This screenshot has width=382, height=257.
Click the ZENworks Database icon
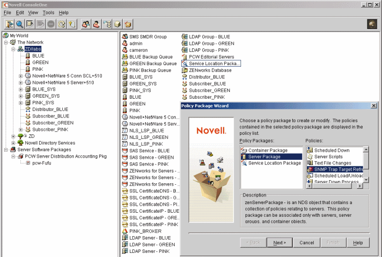point(184,70)
